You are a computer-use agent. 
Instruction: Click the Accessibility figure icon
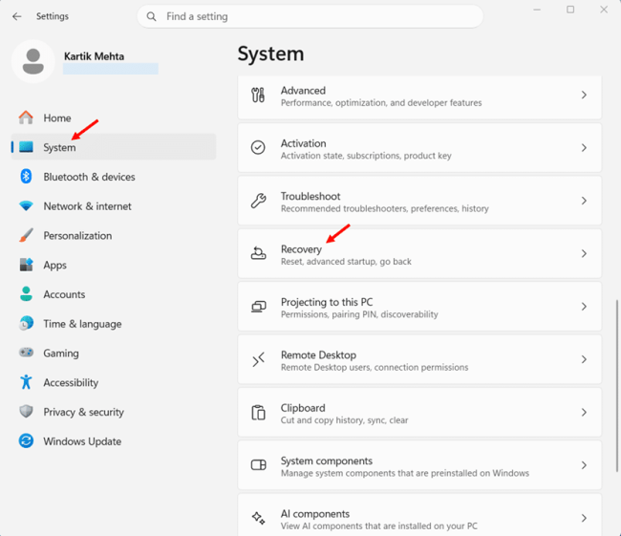click(x=26, y=382)
